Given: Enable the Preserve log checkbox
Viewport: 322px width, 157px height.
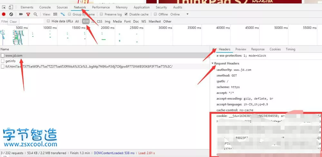Looking at the screenshot, I should pyautogui.click(x=101, y=14).
